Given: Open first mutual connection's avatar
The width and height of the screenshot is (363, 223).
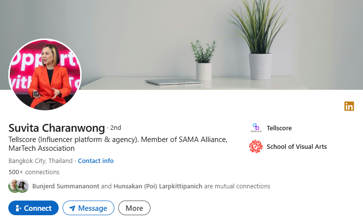Looking at the screenshot, I should point(13,186).
